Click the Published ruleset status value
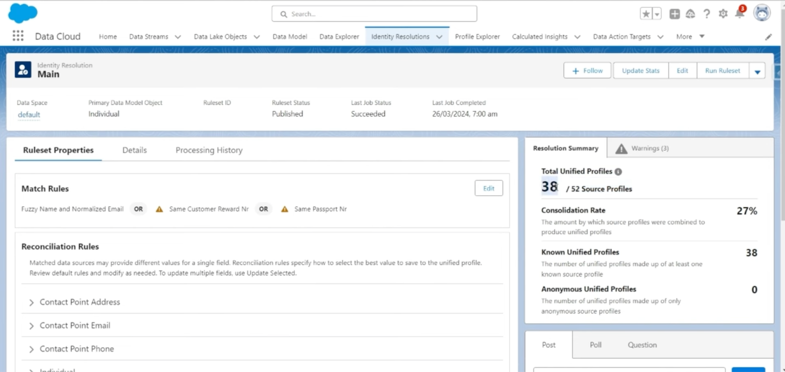 coord(288,114)
